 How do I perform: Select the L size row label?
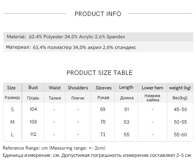pos(12,135)
